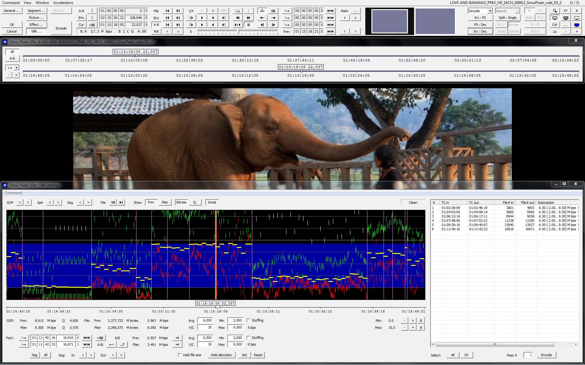The width and height of the screenshot is (585, 365).
Task: Click the dashed left arrow jump icon
Action: point(262,18)
